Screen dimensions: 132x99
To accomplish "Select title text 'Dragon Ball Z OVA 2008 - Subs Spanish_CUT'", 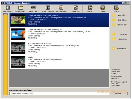I will [x=45, y=30].
